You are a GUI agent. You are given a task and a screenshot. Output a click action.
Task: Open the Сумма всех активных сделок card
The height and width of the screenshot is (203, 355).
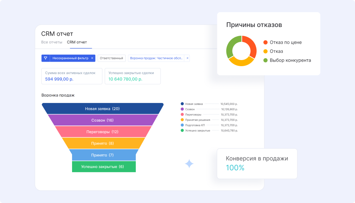[x=72, y=76]
